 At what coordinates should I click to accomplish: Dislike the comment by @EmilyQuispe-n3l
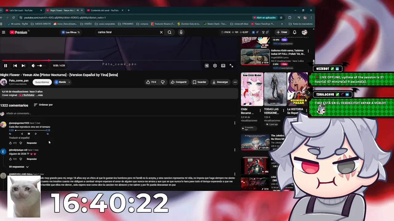(x=21, y=159)
